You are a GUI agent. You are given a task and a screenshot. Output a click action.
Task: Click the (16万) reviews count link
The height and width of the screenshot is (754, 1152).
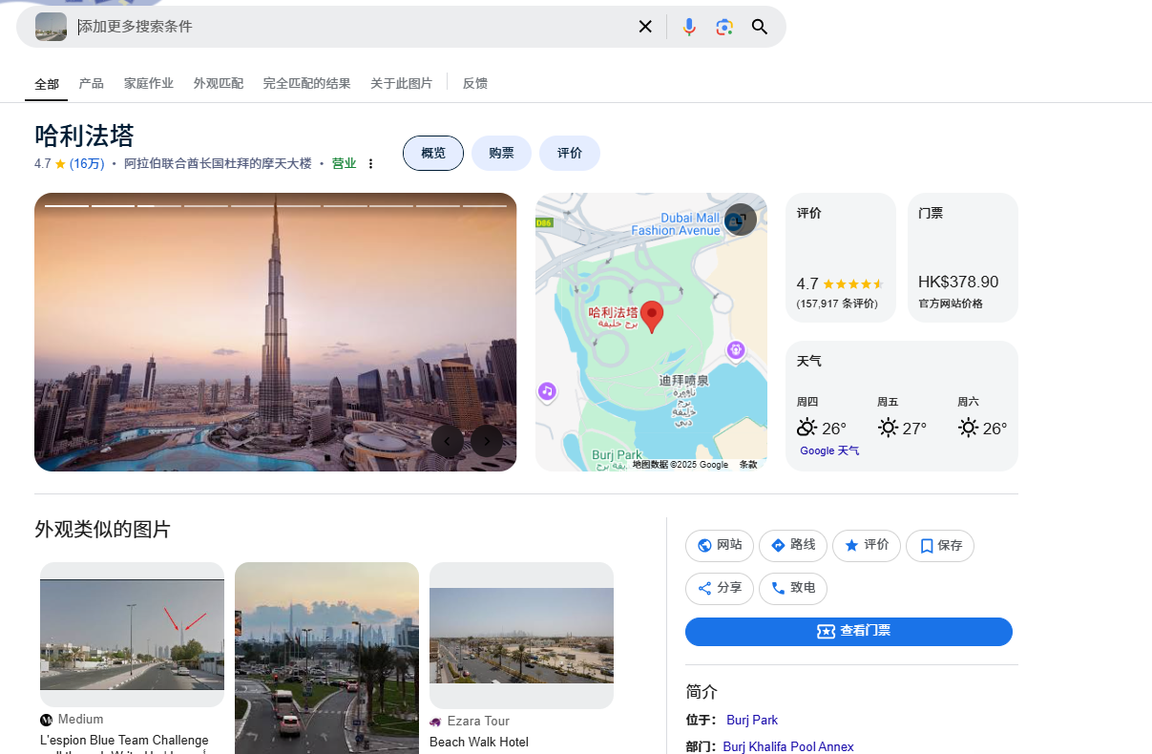tap(87, 163)
